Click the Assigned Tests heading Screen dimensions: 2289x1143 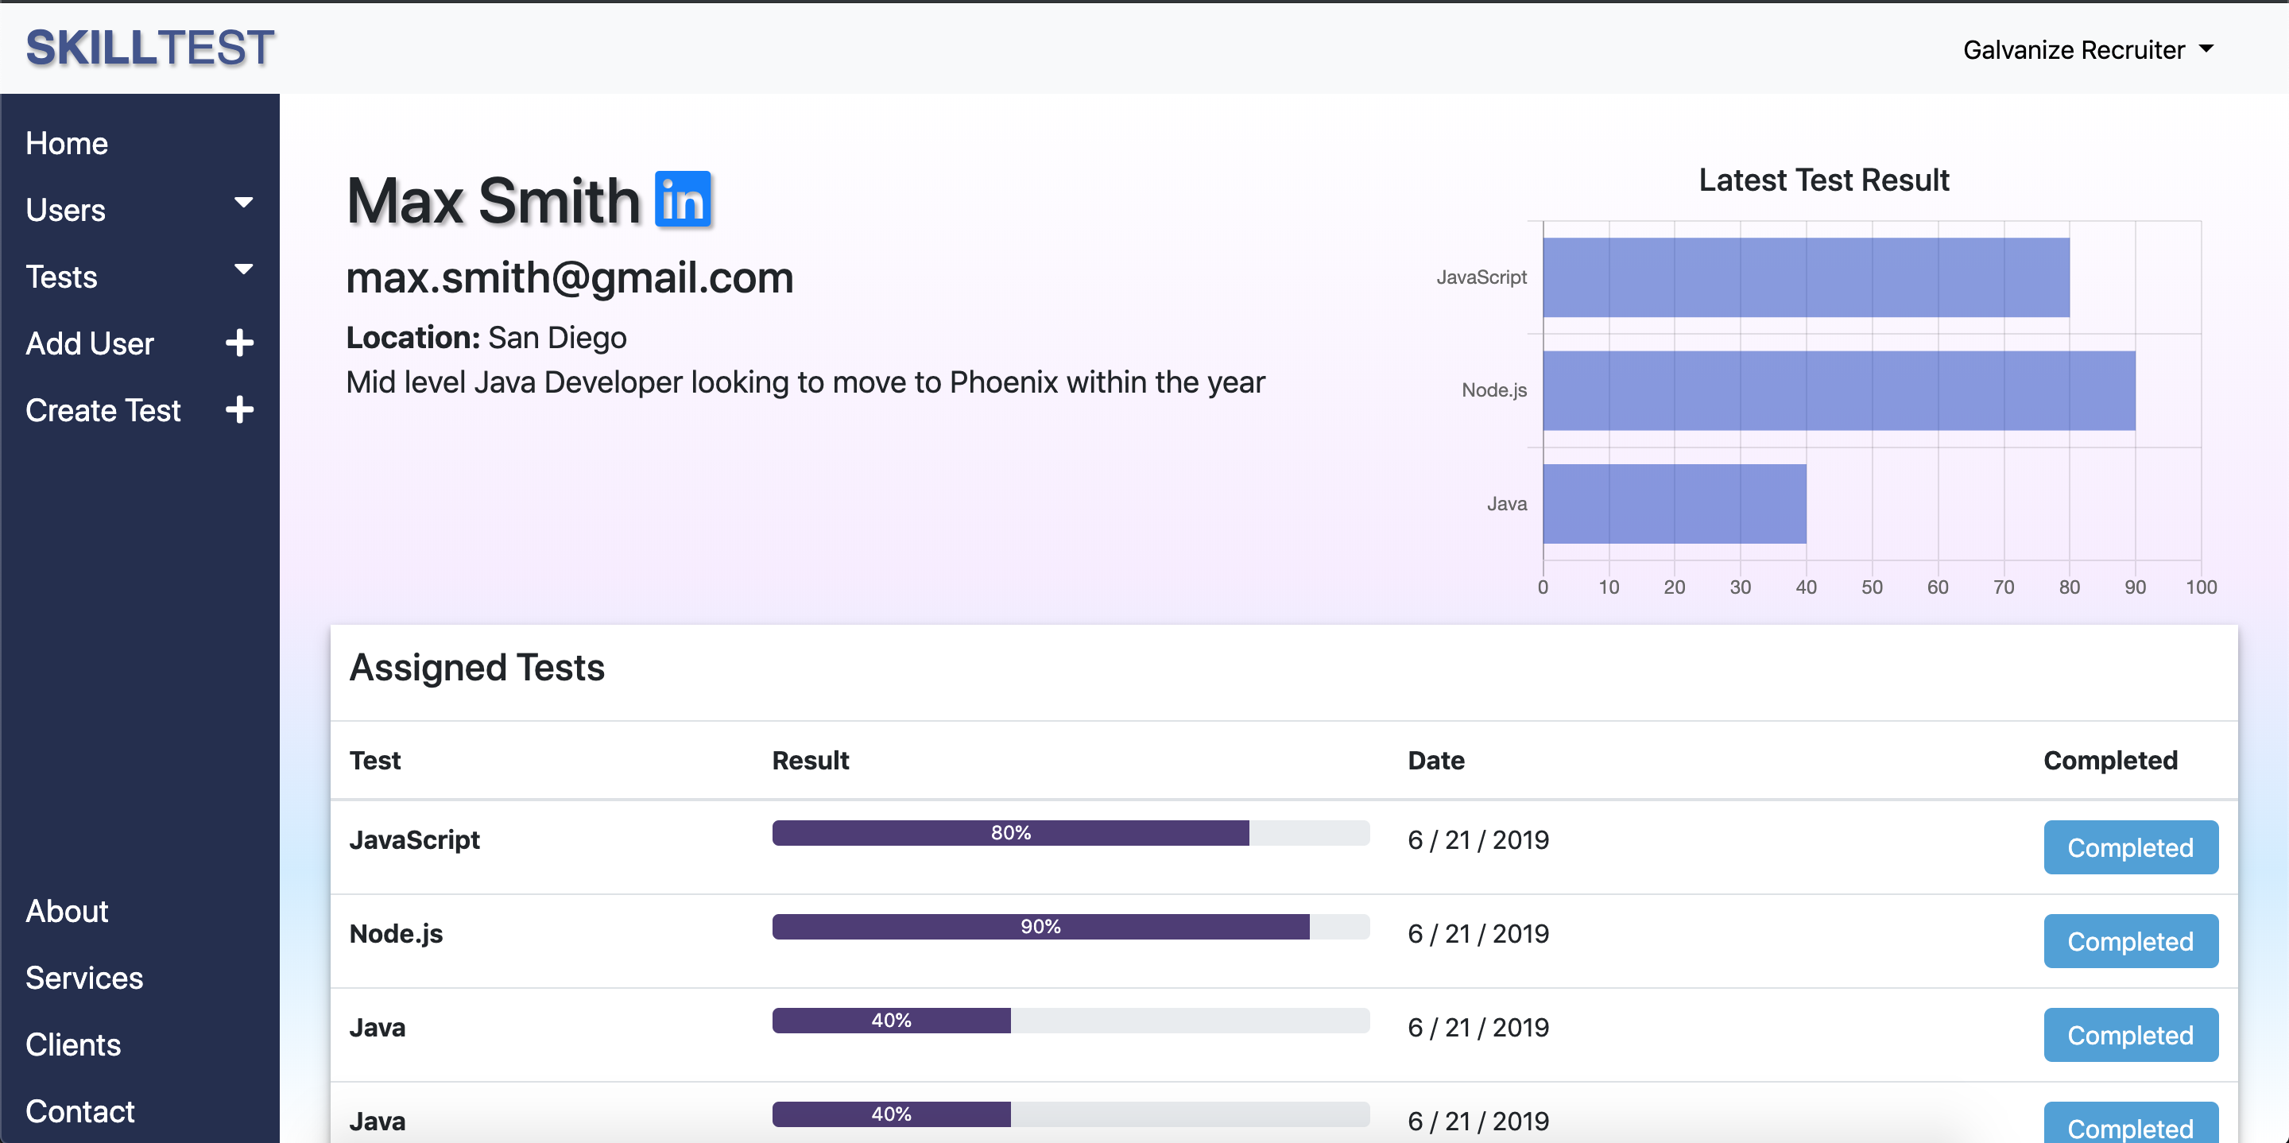(476, 667)
